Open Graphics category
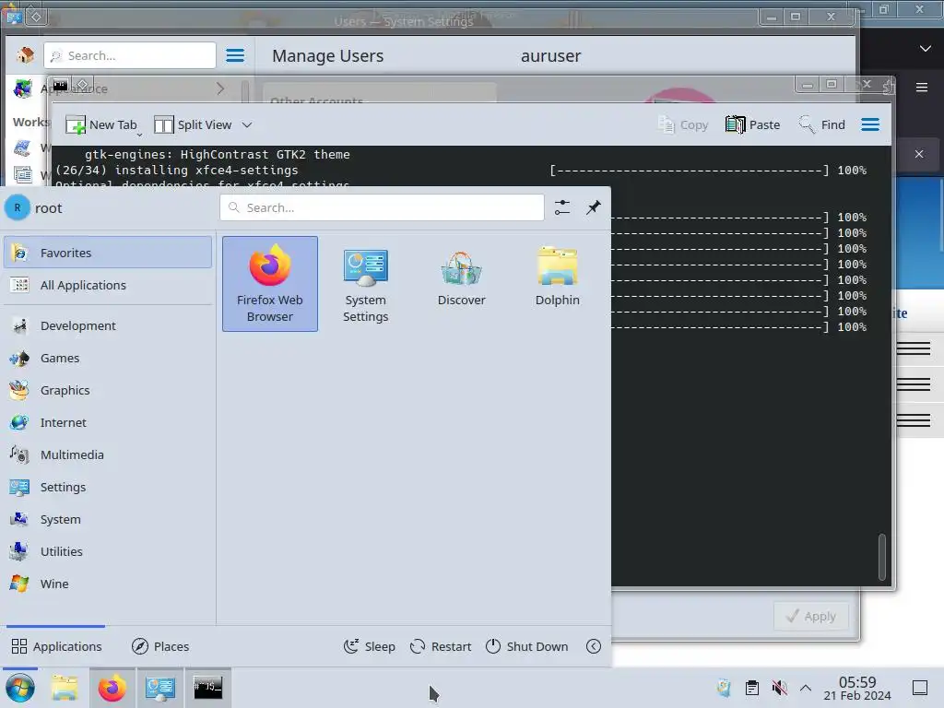The image size is (944, 708). (x=108, y=390)
